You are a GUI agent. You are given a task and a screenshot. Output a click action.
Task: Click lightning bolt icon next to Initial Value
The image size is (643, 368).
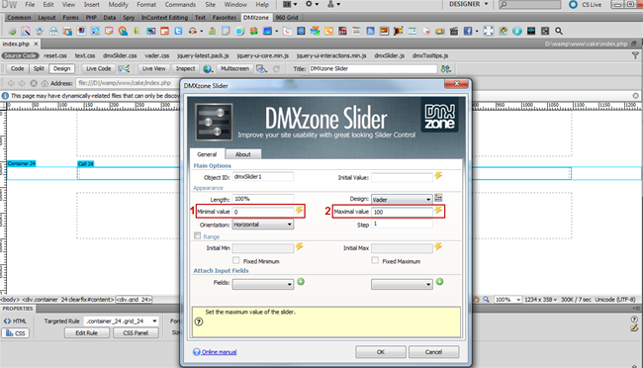[x=438, y=176]
